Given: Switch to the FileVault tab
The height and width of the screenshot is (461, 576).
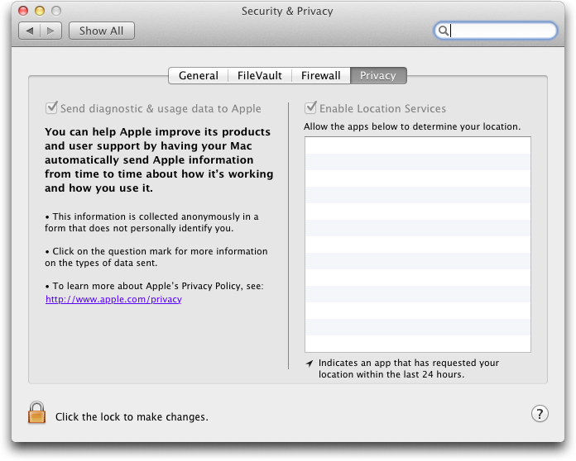Looking at the screenshot, I should point(259,75).
